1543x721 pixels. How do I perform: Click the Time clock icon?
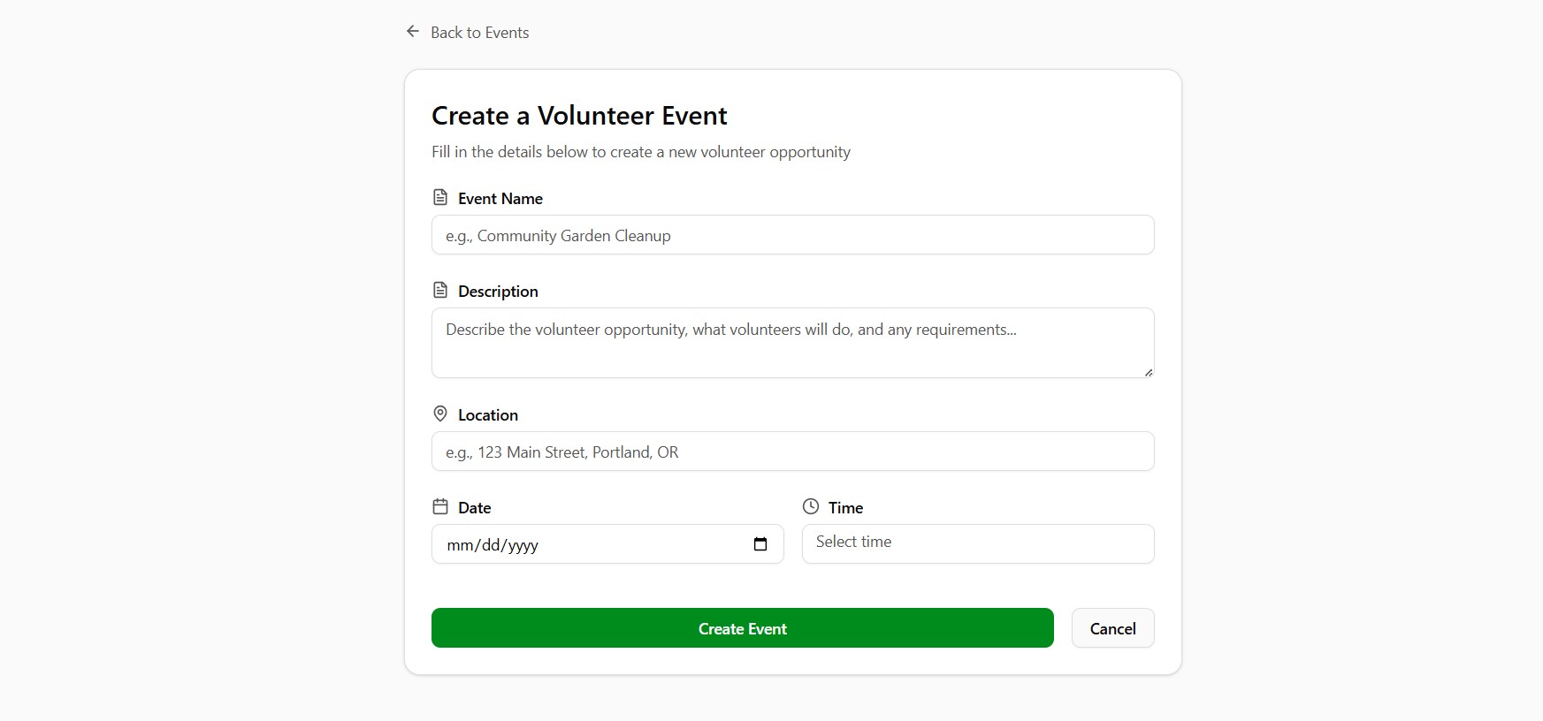(811, 506)
